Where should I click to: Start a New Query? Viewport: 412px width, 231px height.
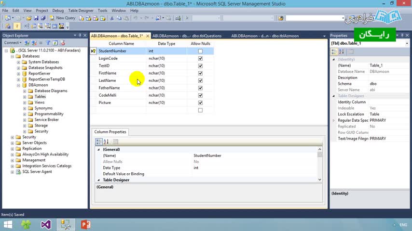tap(63, 18)
